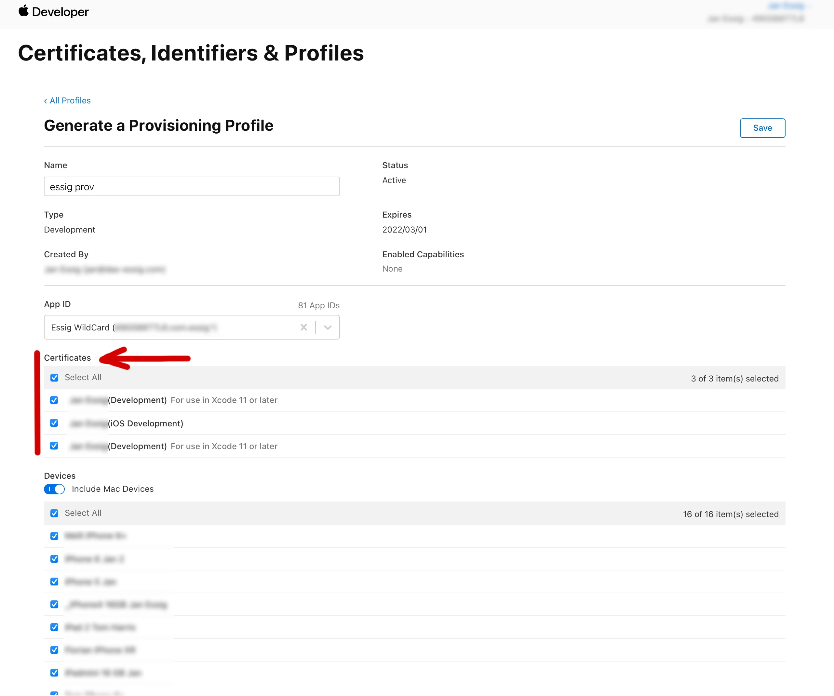Uncheck the iOS Development certificate
The image size is (834, 696).
(x=54, y=423)
